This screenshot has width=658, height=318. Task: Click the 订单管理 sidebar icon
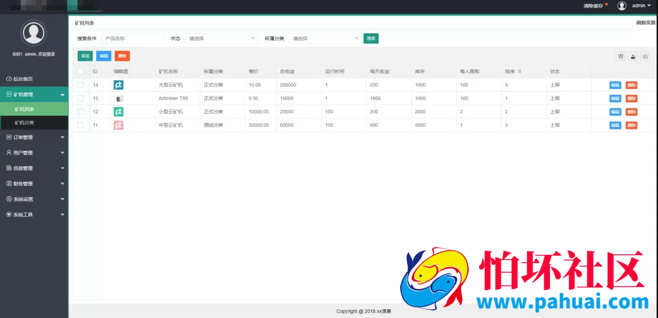click(x=9, y=137)
